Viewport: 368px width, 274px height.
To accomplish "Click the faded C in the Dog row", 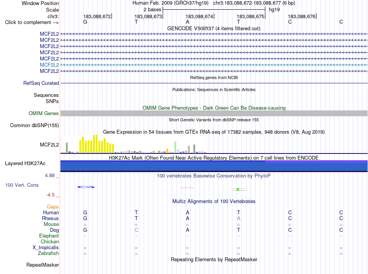I will [x=136, y=230].
